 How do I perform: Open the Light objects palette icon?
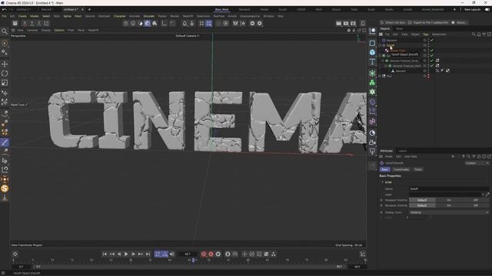coord(372,152)
